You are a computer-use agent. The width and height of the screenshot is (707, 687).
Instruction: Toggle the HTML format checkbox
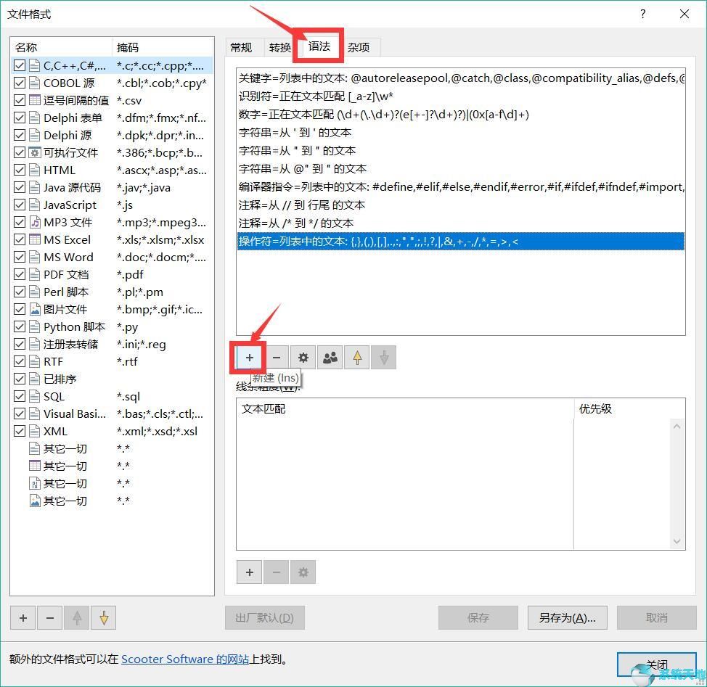point(20,170)
